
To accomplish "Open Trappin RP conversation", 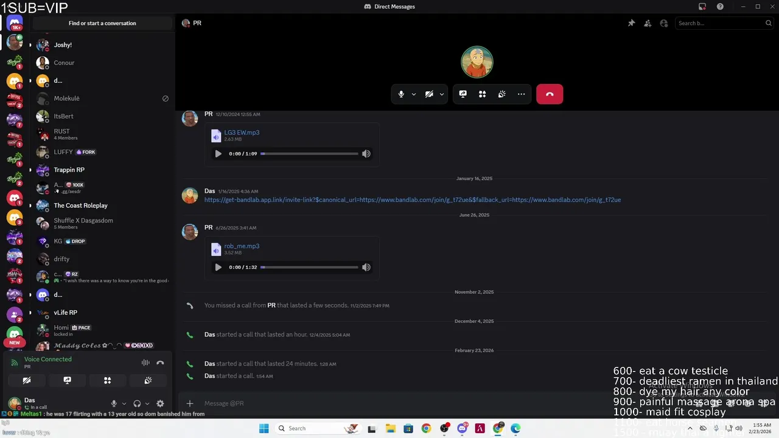I will coord(102,170).
